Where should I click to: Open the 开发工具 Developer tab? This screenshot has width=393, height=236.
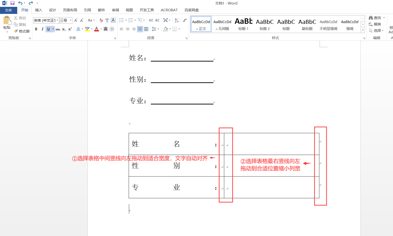click(x=147, y=10)
